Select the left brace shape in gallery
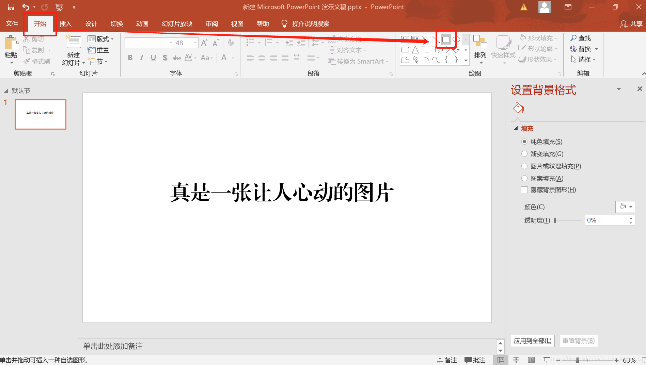The height and width of the screenshot is (365, 646). tap(446, 60)
